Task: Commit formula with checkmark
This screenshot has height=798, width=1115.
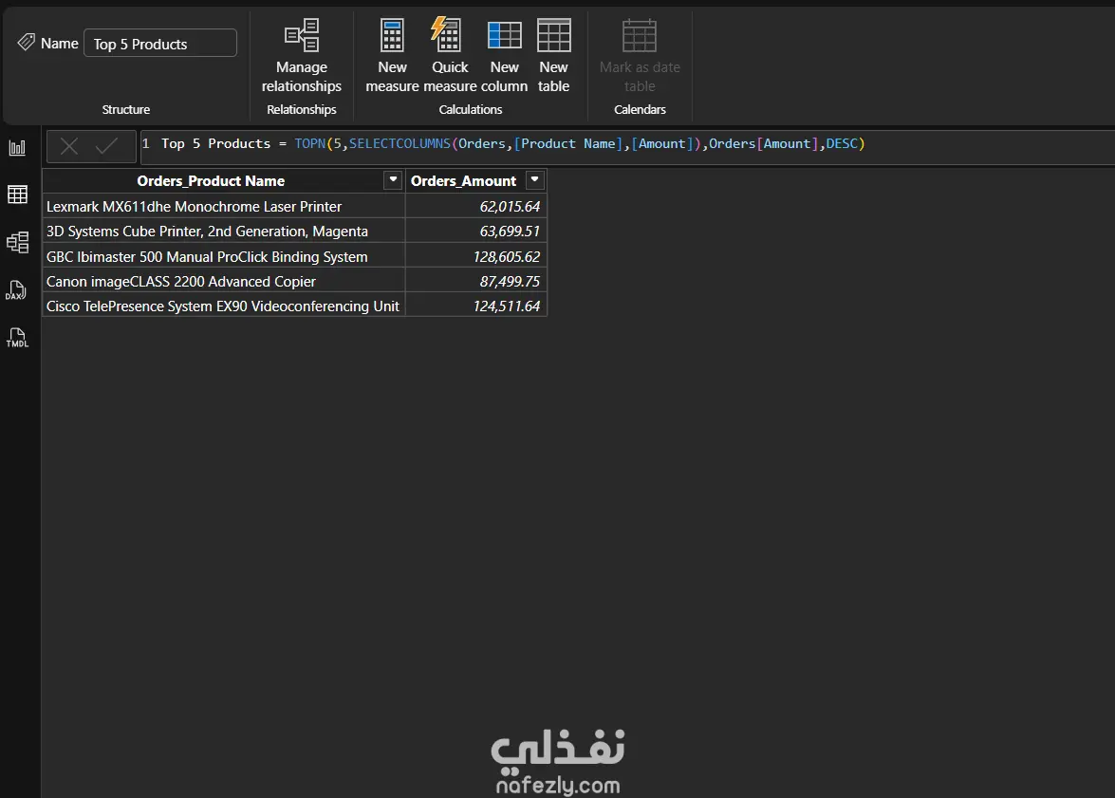Action: point(106,146)
